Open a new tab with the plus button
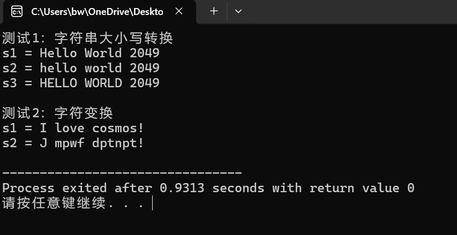457x235 pixels. [214, 11]
